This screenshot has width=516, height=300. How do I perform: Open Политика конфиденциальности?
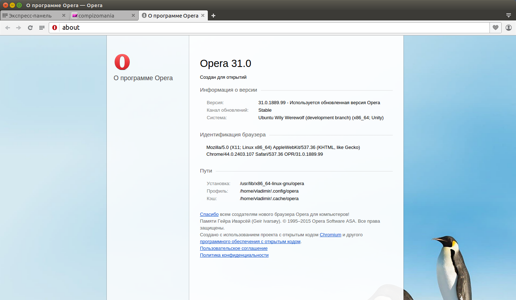pos(234,255)
